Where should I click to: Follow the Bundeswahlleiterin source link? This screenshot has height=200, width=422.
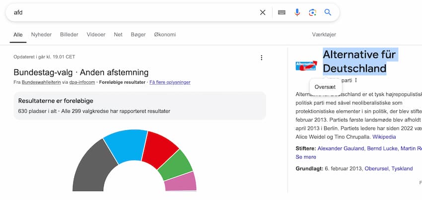pyautogui.click(x=41, y=82)
